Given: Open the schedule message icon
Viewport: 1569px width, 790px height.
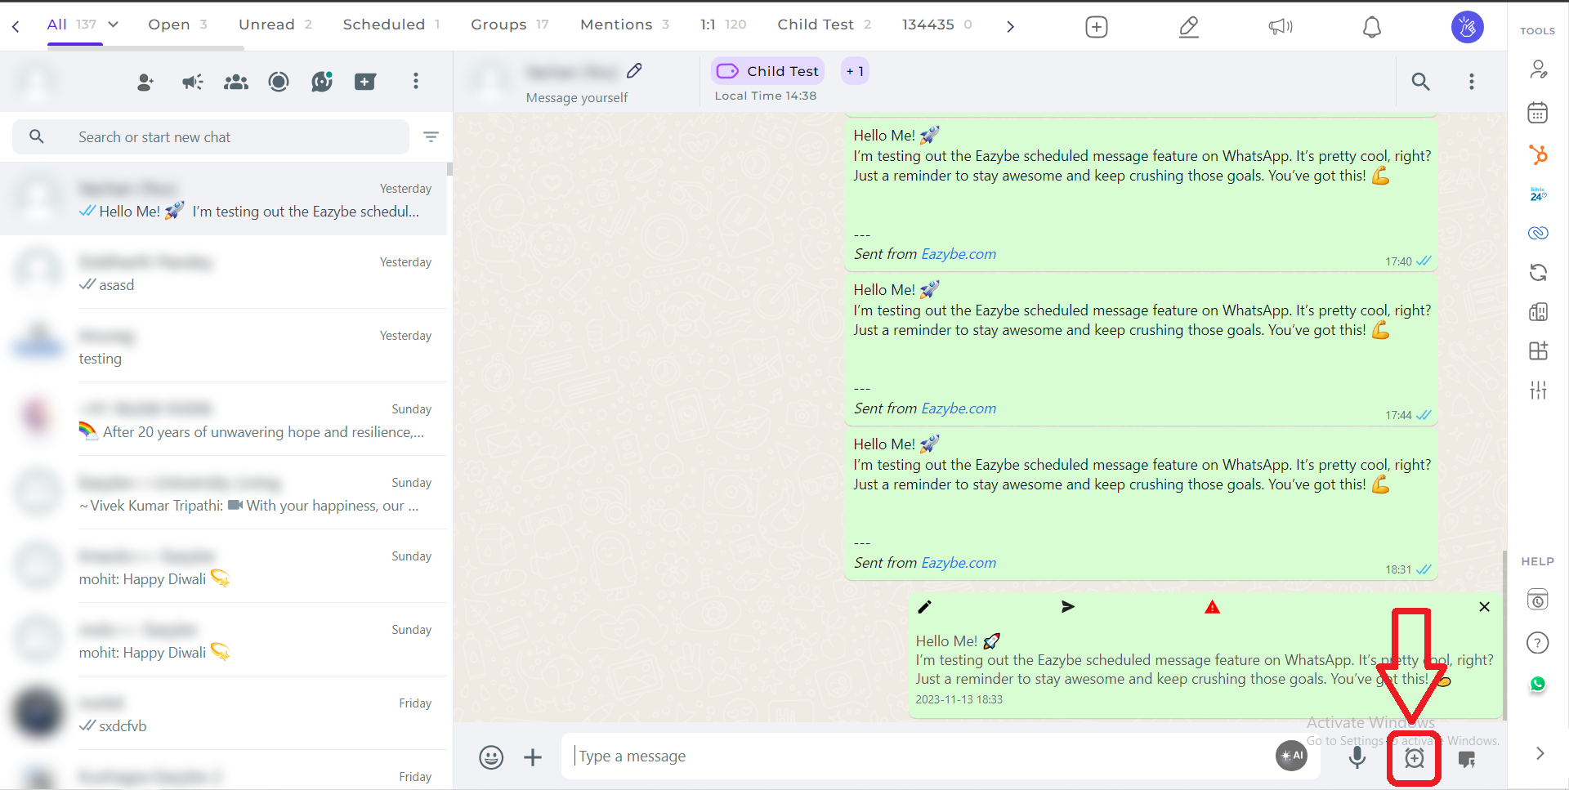Looking at the screenshot, I should pos(1415,759).
